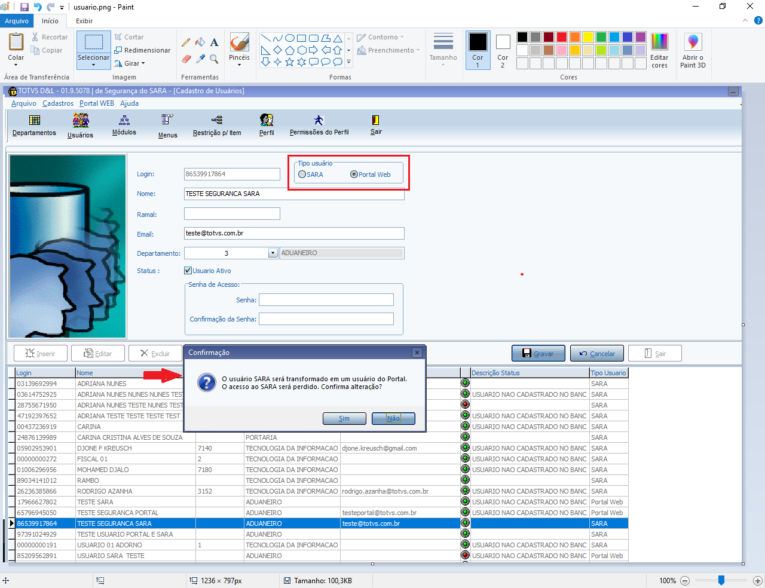Choose the straight Line shape

tap(266, 38)
